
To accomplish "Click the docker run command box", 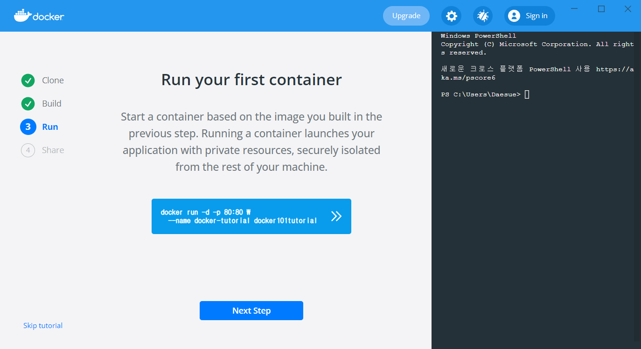I will click(x=251, y=216).
